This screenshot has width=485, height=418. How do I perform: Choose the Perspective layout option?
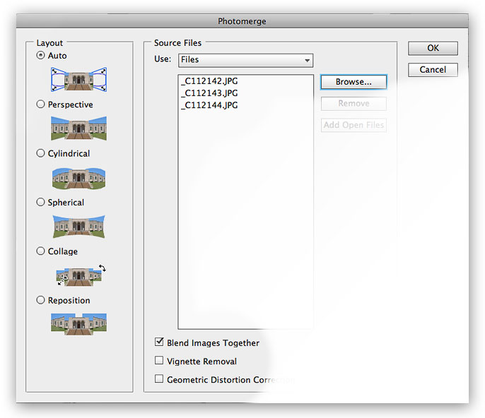click(41, 104)
